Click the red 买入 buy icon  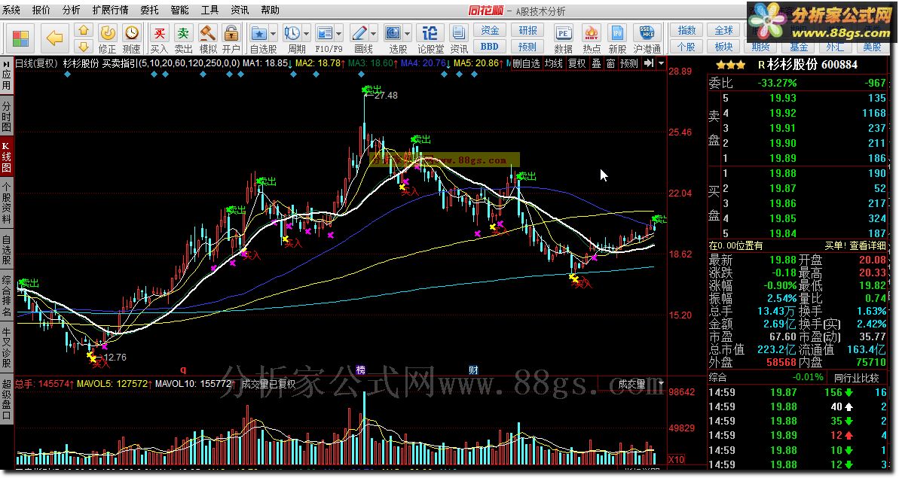160,38
